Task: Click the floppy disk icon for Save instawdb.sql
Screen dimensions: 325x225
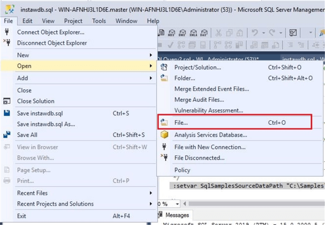Action: coord(7,113)
